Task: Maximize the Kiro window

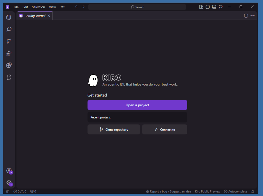Action: [241, 7]
